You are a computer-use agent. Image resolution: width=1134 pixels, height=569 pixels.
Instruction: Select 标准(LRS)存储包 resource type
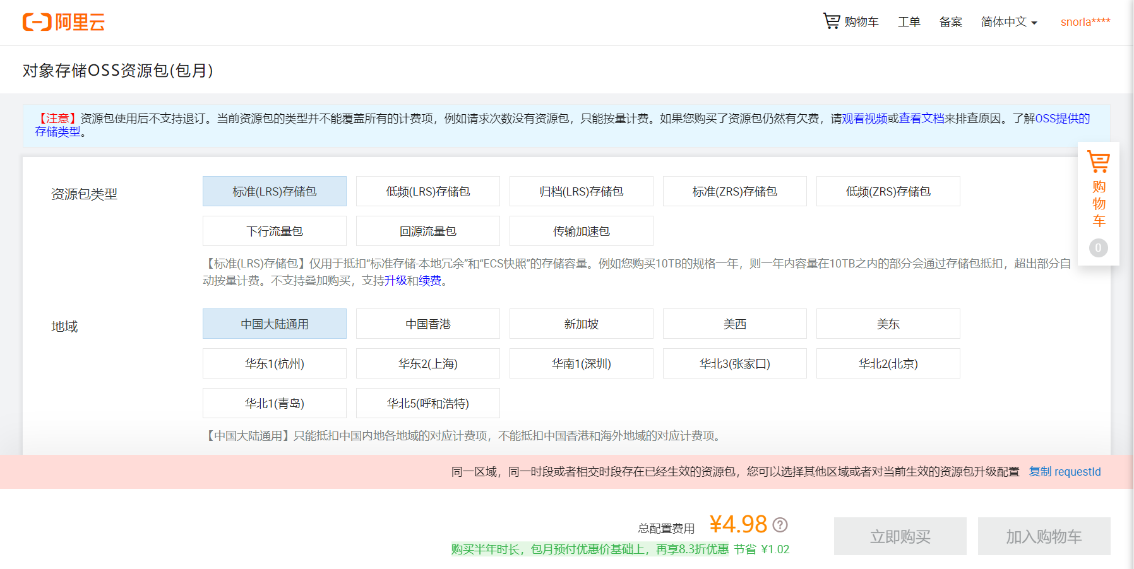point(275,191)
